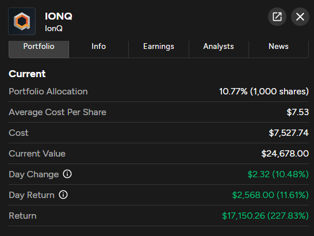This screenshot has height=236, width=314.
Task: Click the IonQ company logo
Action: 22,21
